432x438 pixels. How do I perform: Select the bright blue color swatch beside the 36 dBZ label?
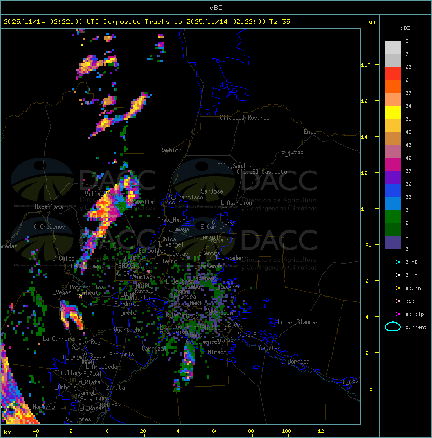393,190
